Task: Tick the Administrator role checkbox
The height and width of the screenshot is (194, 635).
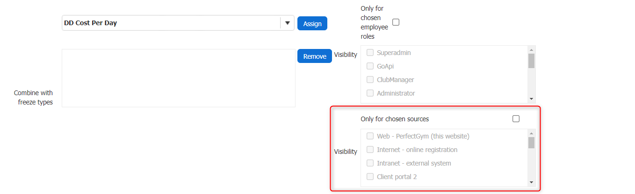Action: click(x=370, y=93)
